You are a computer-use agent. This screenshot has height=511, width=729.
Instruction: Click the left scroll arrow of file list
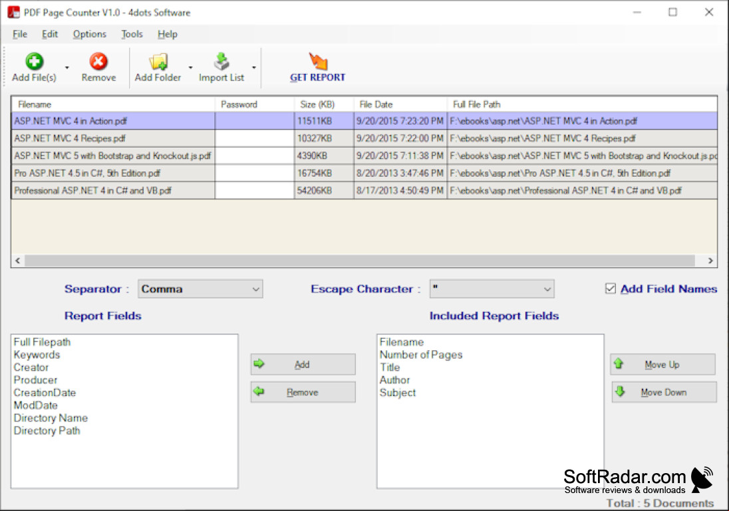pos(18,260)
